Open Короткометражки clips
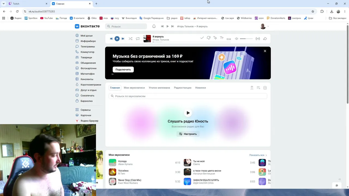Viewport: 349px width, 196px height. click(x=88, y=85)
